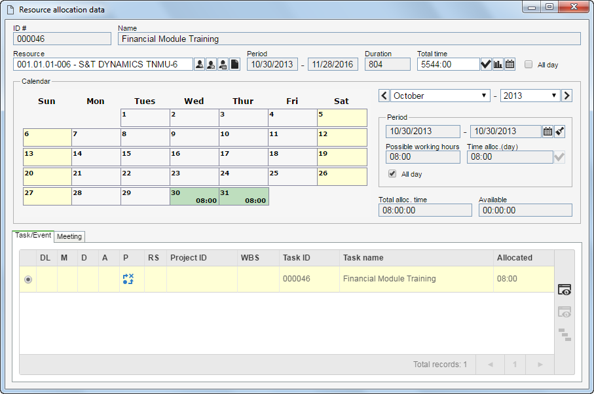This screenshot has width=594, height=394.
Task: Go to the next month with the right arrow
Action: pos(566,96)
